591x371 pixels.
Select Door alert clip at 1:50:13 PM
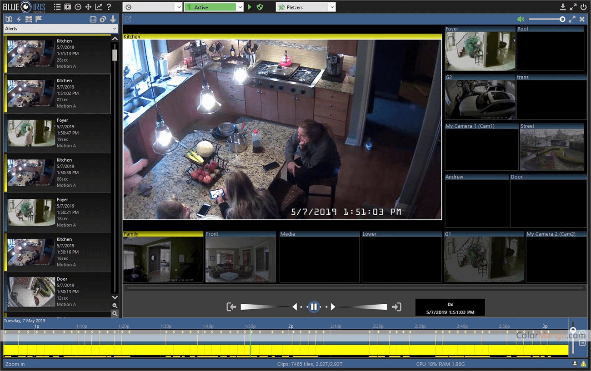pyautogui.click(x=57, y=292)
